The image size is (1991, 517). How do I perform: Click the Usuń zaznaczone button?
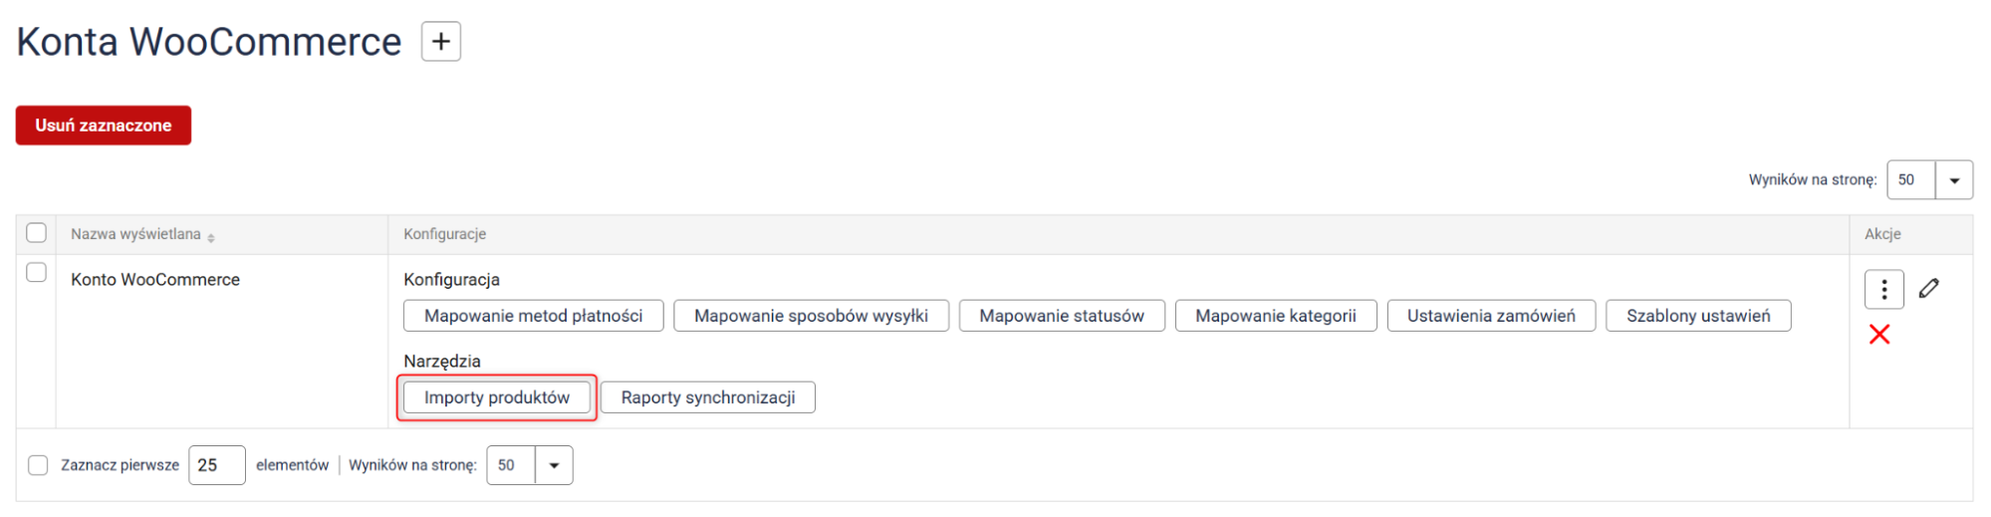[104, 126]
